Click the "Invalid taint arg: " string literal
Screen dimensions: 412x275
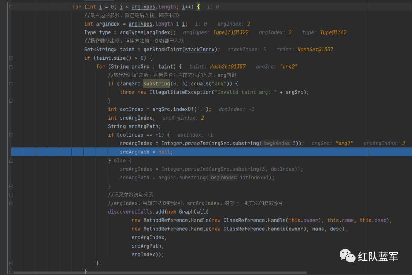coord(246,93)
